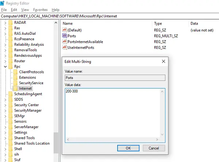Viewport: 219px width, 162px height.
Task: Close the Edit Multi-String dialog
Action: click(163, 61)
